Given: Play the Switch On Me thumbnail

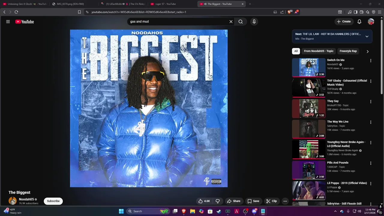Looking at the screenshot, I should point(309,67).
